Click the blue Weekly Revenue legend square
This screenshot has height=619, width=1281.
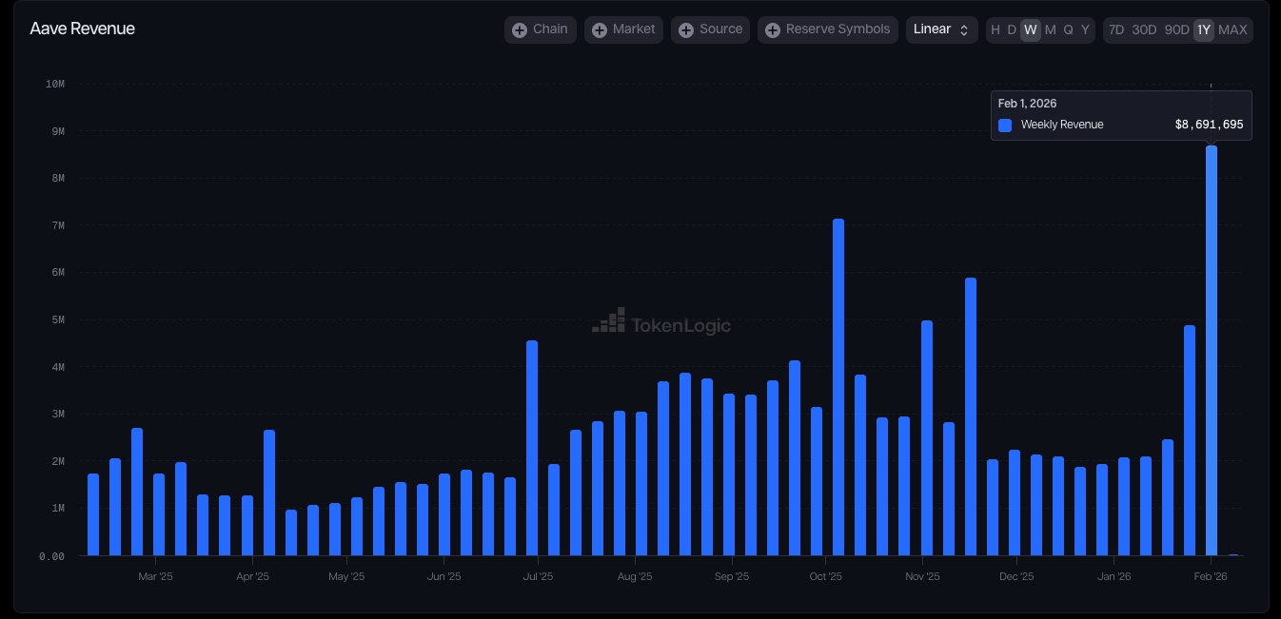coord(1005,126)
